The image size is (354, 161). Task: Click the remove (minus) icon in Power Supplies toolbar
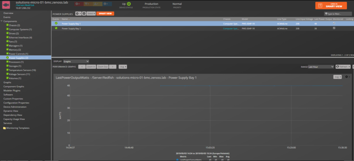click(84, 14)
